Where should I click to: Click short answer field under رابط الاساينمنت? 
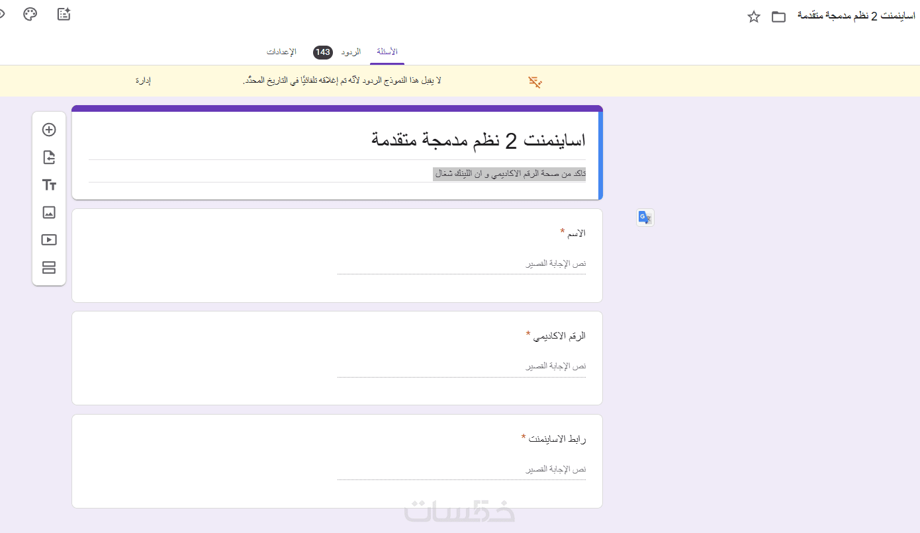[x=462, y=470]
